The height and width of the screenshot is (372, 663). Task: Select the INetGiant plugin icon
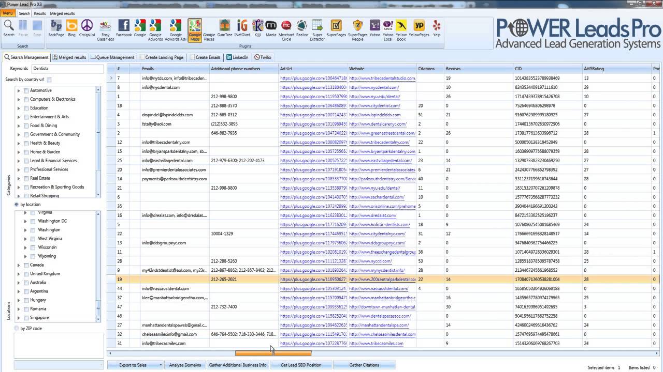click(242, 28)
